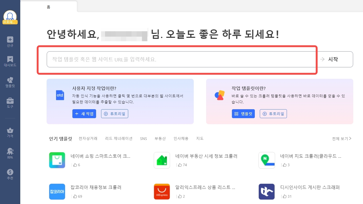Expand 전체 보기 view all link

click(342, 139)
